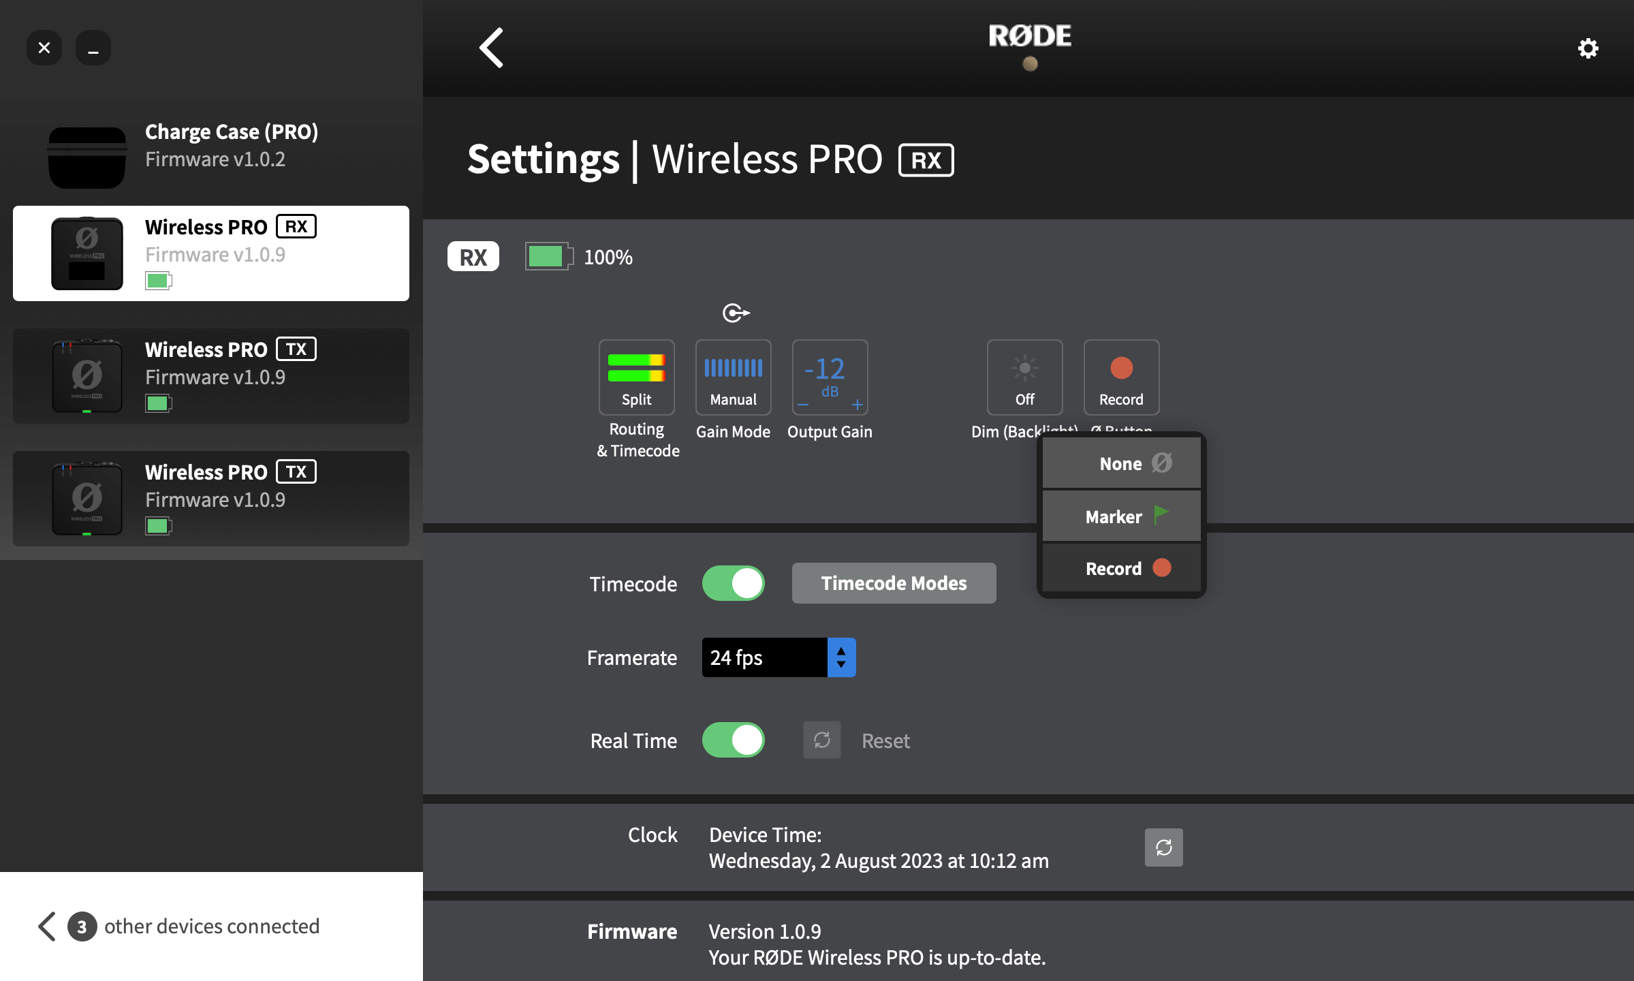Select Manual Gain Mode

coord(733,377)
